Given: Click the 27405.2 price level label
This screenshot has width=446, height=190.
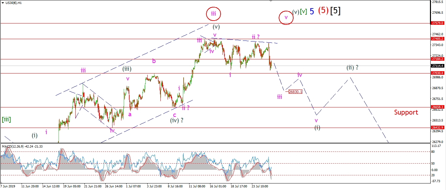Looking at the screenshot, I should [x=437, y=39].
